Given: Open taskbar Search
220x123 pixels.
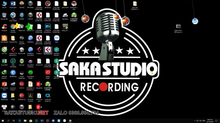Looking at the screenshot, I should pyautogui.click(x=8, y=121).
